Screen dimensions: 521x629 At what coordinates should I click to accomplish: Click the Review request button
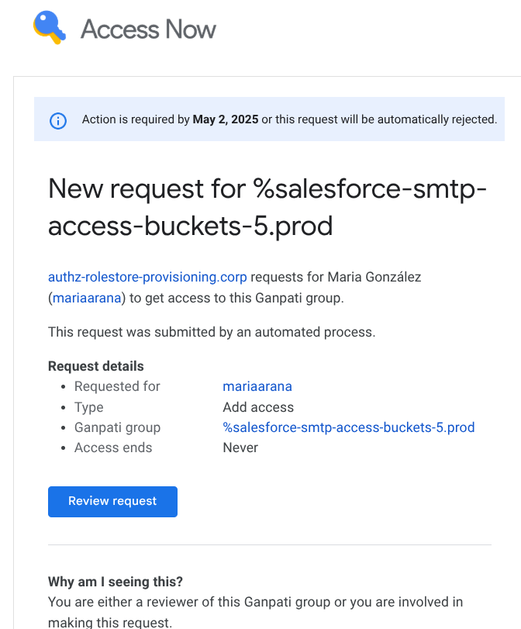click(112, 502)
